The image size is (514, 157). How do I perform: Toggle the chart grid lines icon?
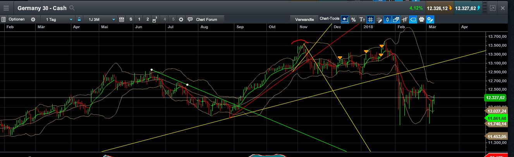click(370, 19)
